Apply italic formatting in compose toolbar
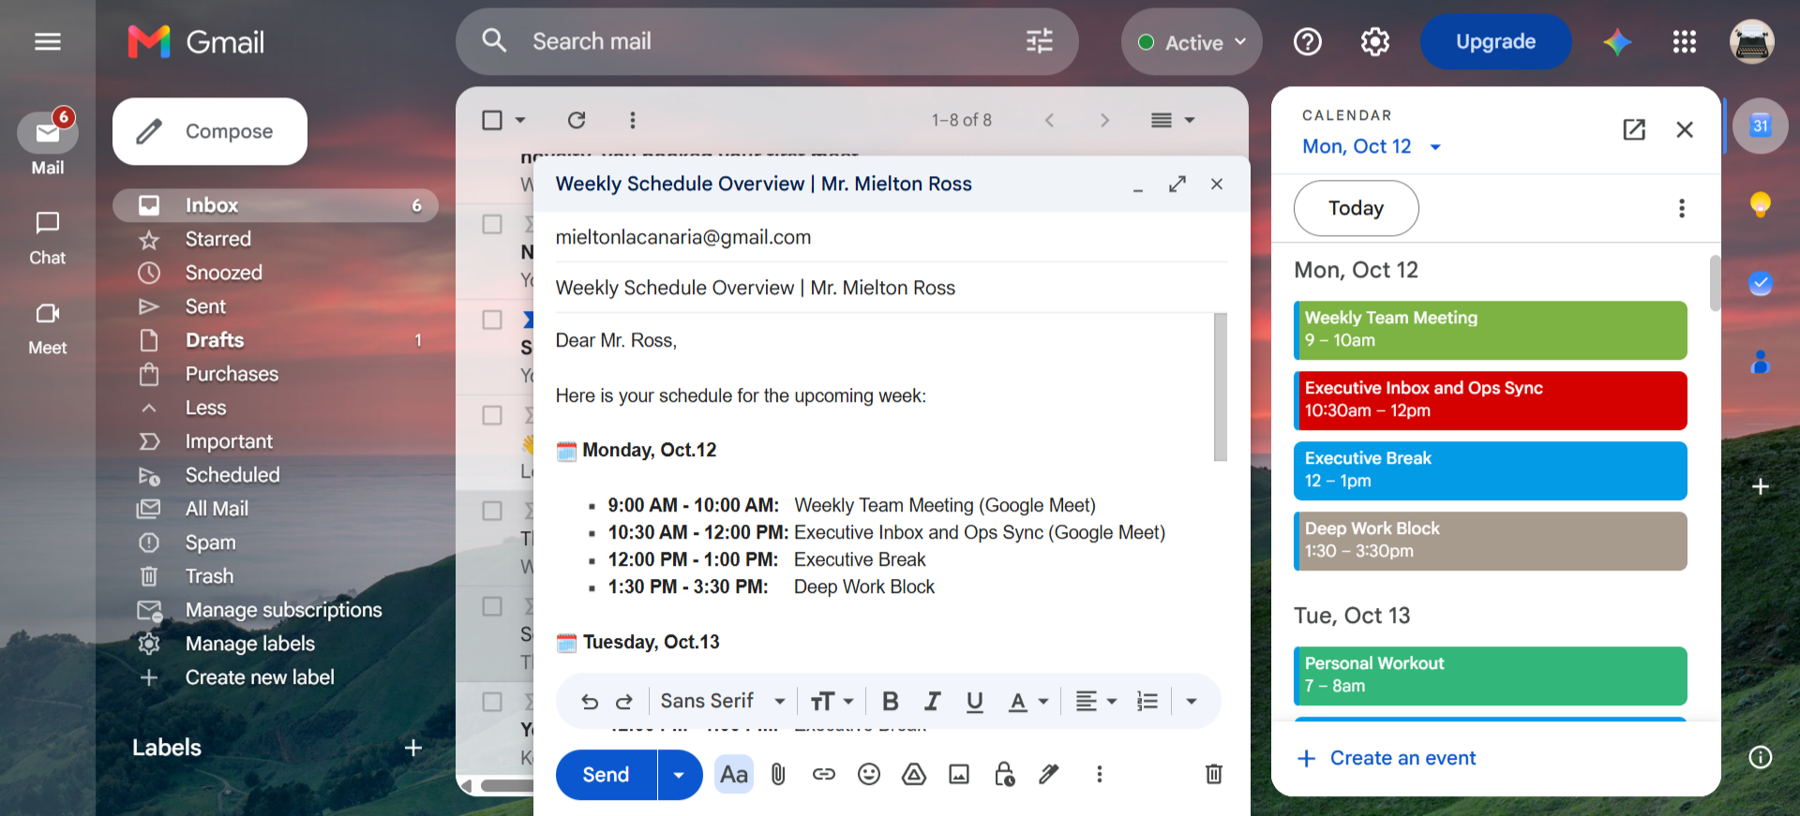This screenshot has height=816, width=1800. (933, 701)
